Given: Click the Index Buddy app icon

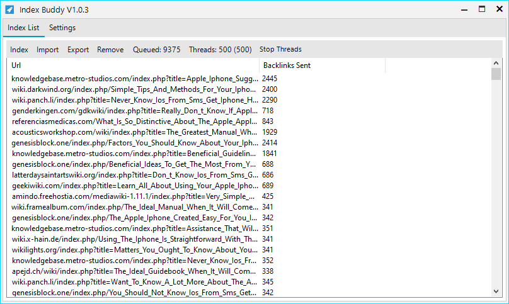Looking at the screenshot, I should pos(9,9).
